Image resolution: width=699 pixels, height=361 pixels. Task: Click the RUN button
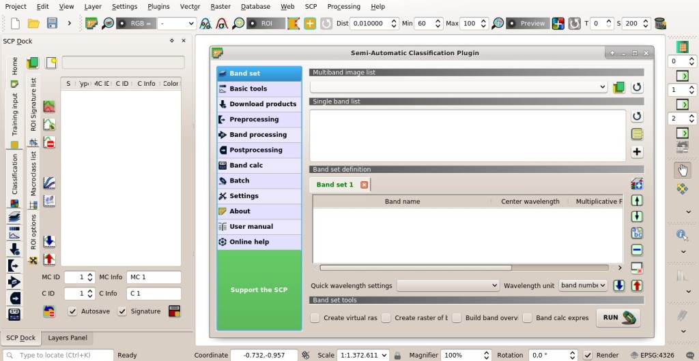(618, 318)
